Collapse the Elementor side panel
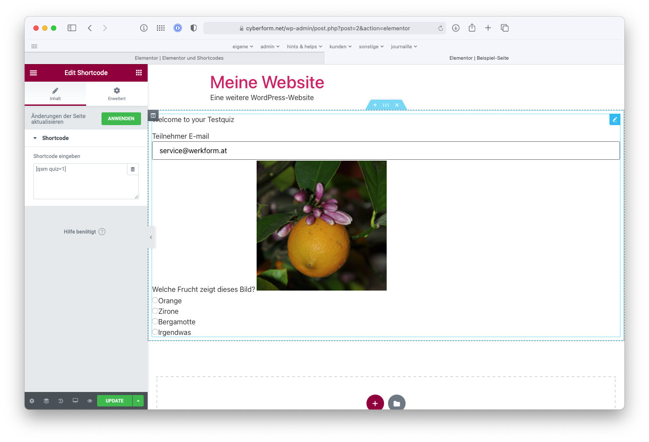 click(151, 237)
